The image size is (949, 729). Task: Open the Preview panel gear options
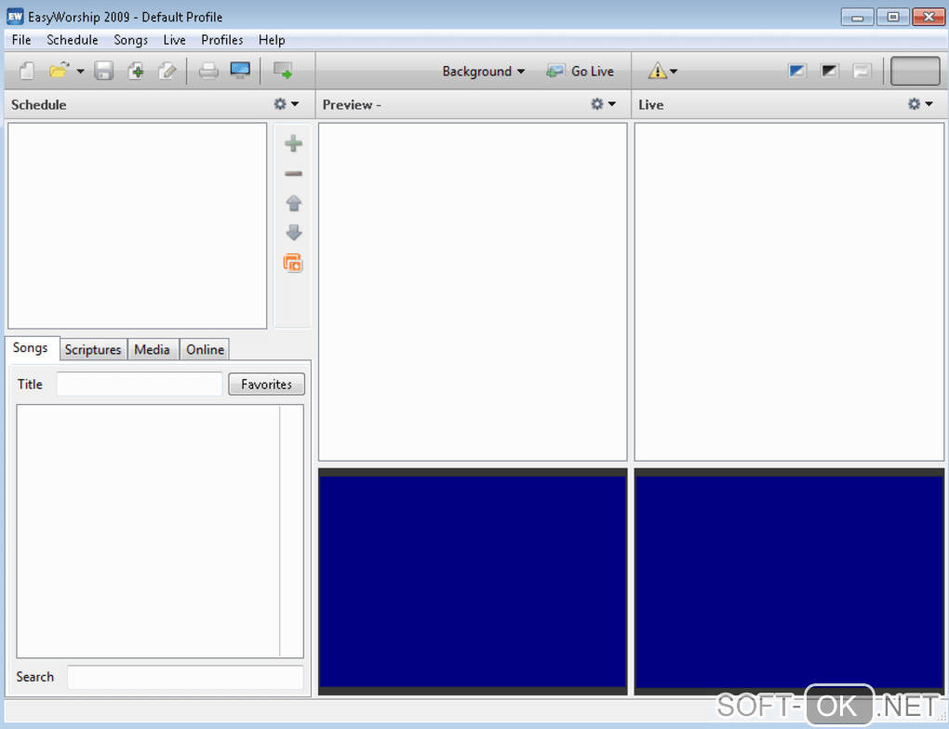click(x=603, y=104)
